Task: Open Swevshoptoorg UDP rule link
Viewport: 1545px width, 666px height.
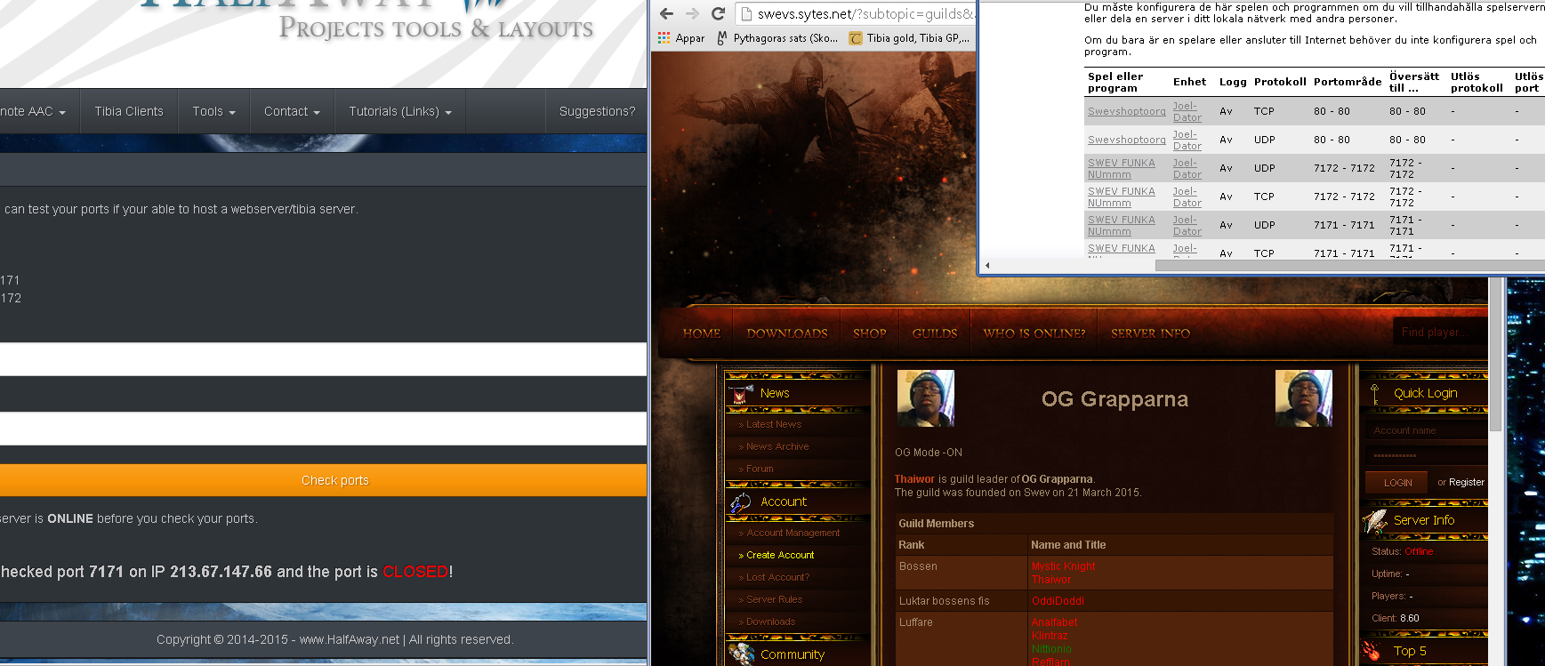Action: pyautogui.click(x=1126, y=140)
